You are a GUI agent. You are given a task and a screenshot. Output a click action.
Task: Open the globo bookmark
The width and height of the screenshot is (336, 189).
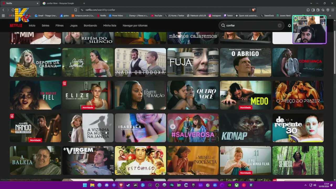(65, 16)
